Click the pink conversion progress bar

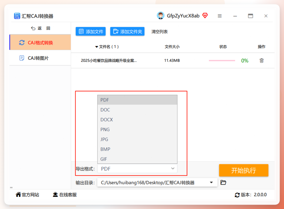tap(222, 60)
